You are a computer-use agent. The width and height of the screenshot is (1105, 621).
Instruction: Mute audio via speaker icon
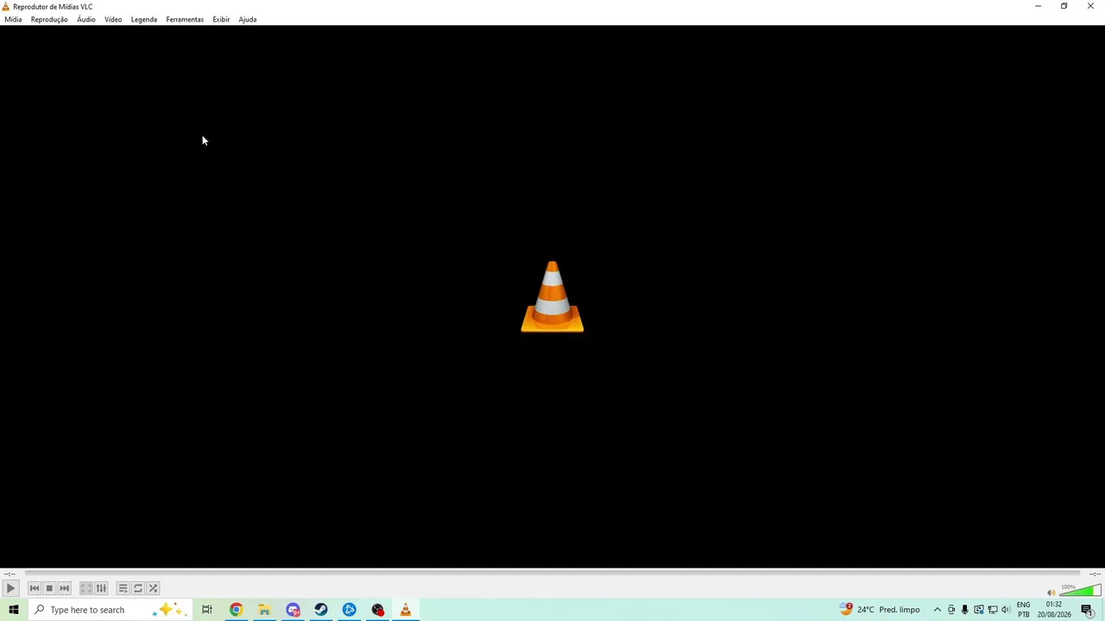point(1051,593)
